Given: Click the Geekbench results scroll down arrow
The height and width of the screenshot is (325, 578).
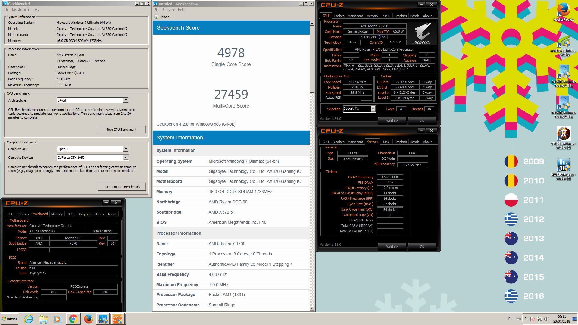Looking at the screenshot, I should [x=312, y=308].
